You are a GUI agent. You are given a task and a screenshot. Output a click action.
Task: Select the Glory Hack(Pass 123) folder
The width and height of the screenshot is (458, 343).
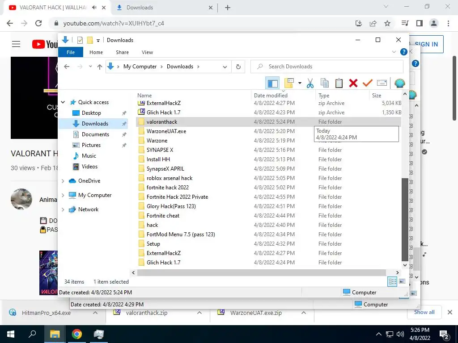pyautogui.click(x=171, y=206)
